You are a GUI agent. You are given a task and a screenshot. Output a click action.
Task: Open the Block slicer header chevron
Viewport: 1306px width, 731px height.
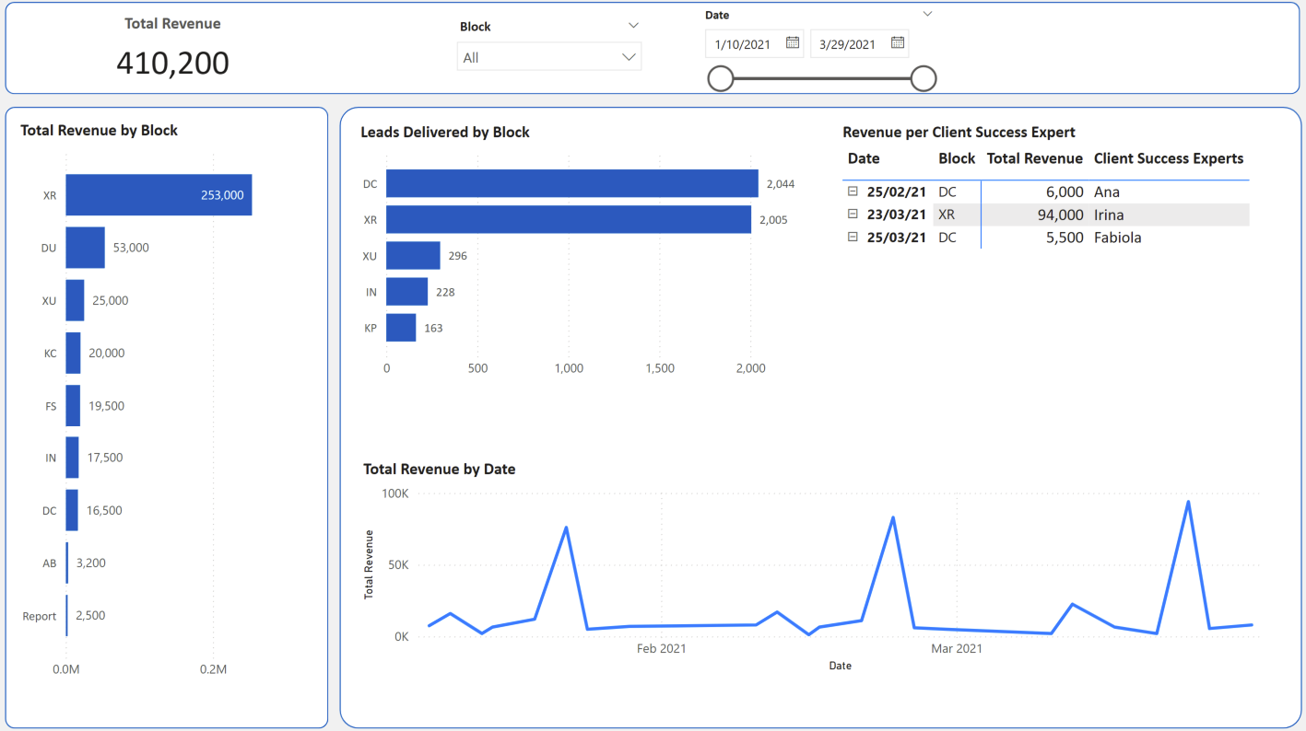click(633, 26)
